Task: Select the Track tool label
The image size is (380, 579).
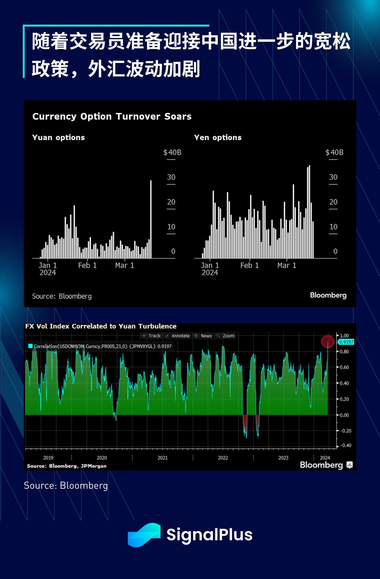Action: pyautogui.click(x=155, y=336)
